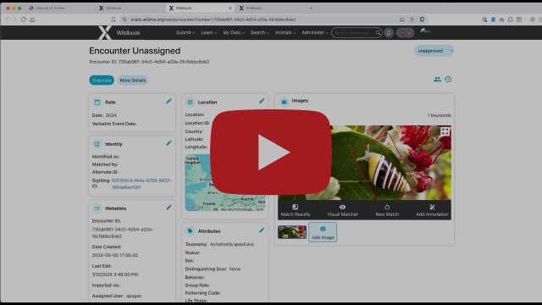Click the Encounter ID text under the title
The width and height of the screenshot is (542, 305).
pos(149,62)
